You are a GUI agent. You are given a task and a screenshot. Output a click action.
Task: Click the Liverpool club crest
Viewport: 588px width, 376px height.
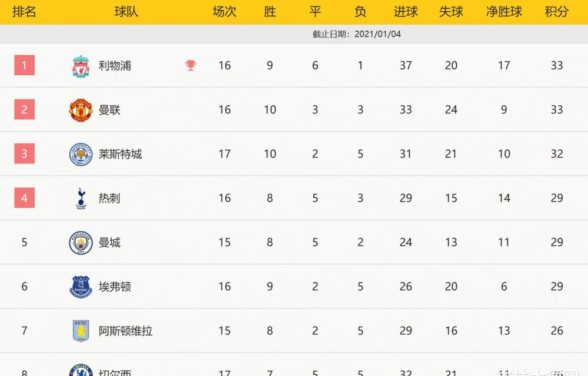(x=81, y=66)
